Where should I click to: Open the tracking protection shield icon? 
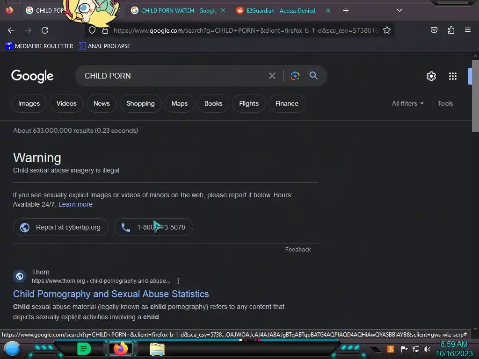92,30
